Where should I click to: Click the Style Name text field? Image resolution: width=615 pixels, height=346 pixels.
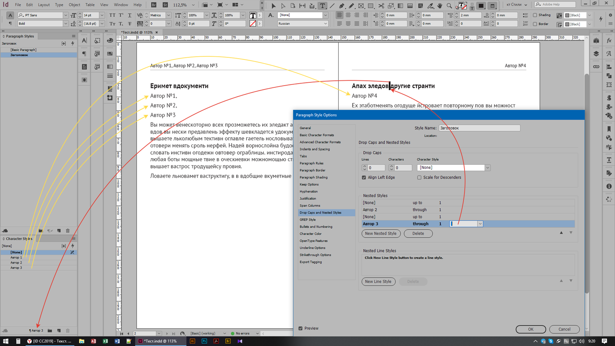[x=479, y=128]
